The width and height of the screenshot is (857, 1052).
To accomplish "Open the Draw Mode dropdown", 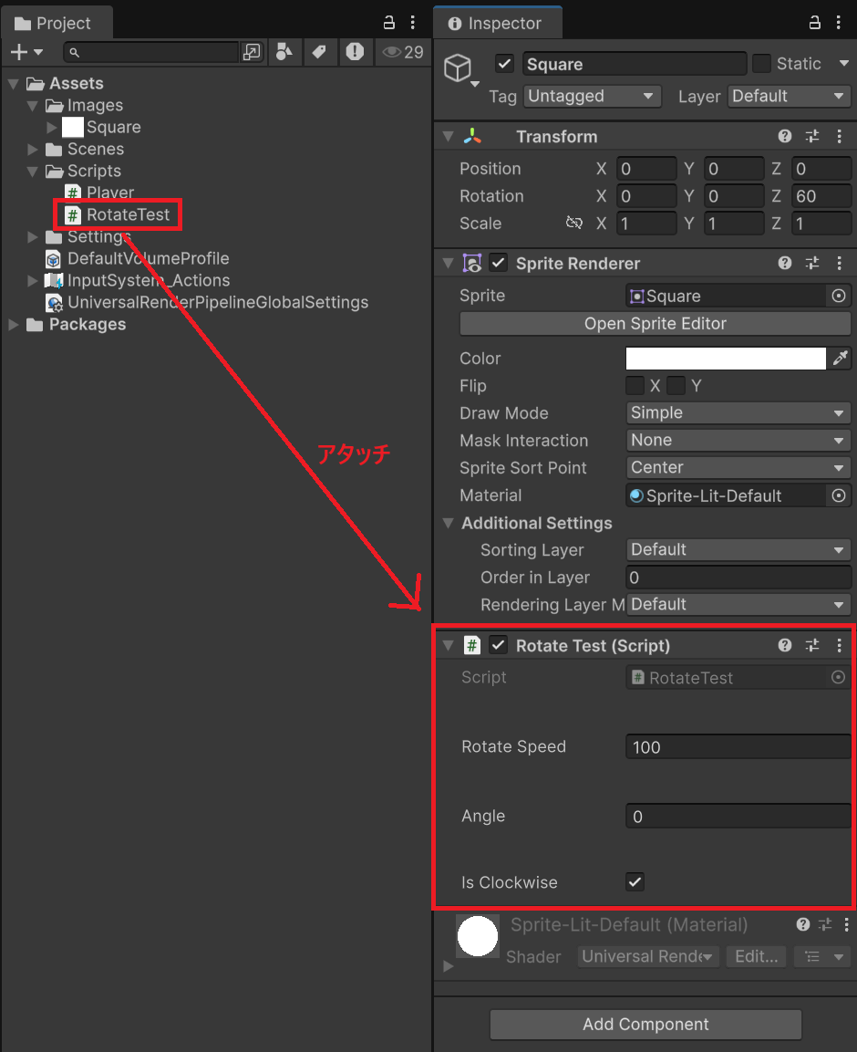I will click(738, 413).
